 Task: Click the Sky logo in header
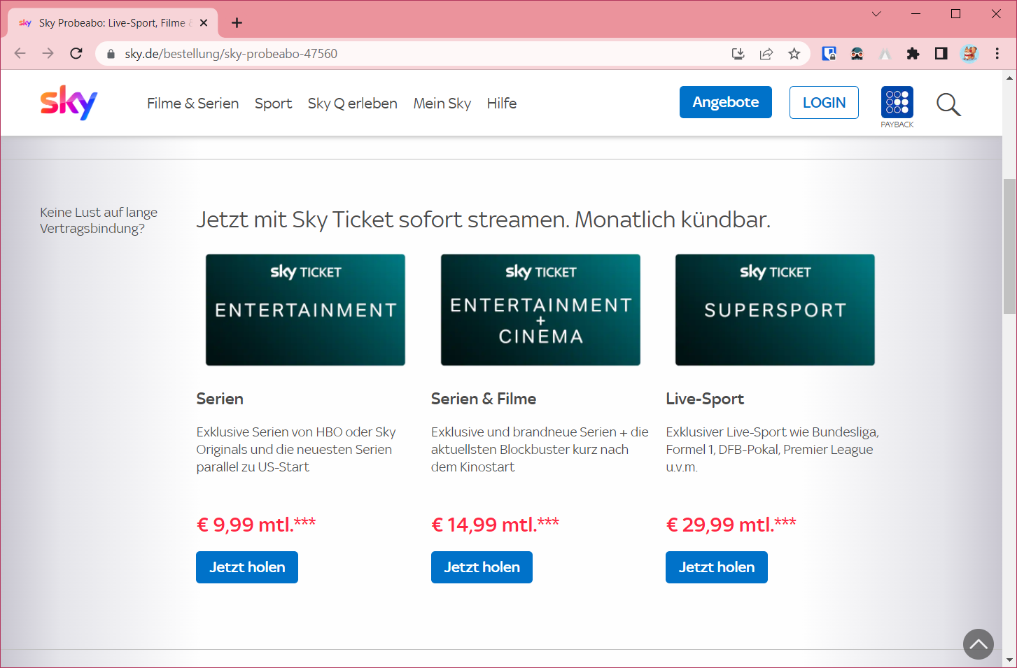69,103
